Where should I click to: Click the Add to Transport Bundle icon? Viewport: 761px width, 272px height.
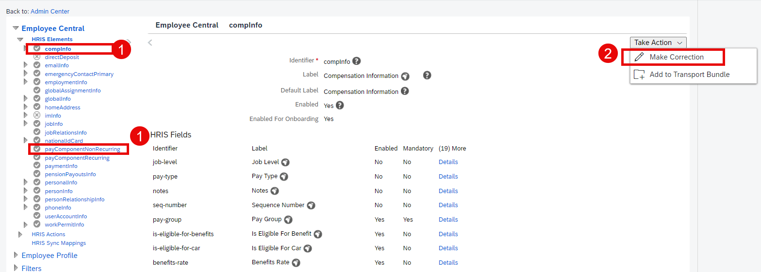point(640,75)
